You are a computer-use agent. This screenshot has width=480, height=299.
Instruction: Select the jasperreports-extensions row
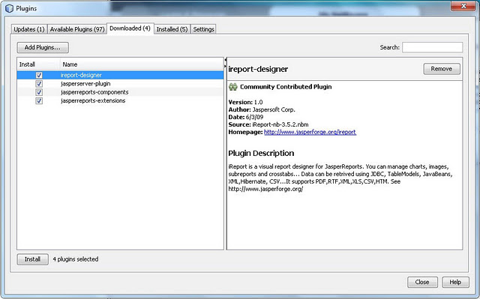tap(120, 101)
